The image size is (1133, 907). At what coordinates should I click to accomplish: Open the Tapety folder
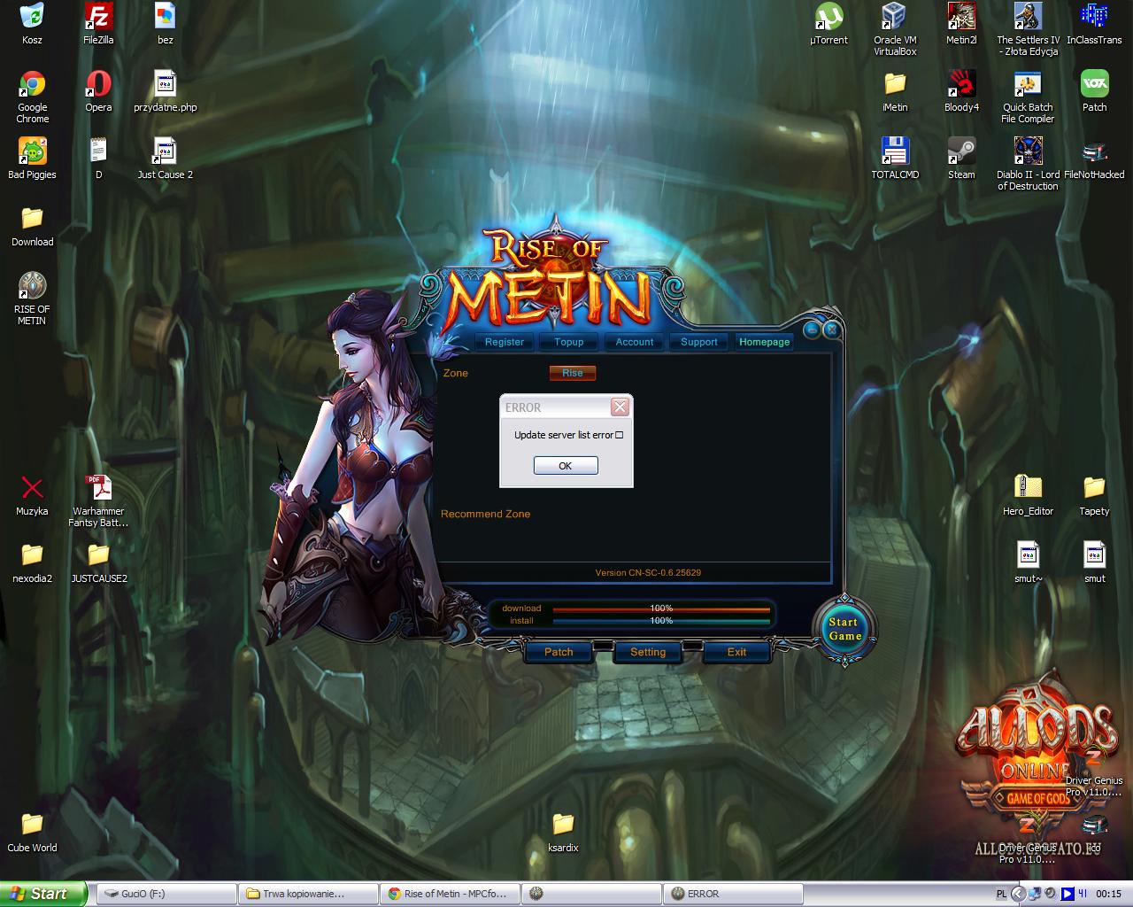coord(1094,495)
